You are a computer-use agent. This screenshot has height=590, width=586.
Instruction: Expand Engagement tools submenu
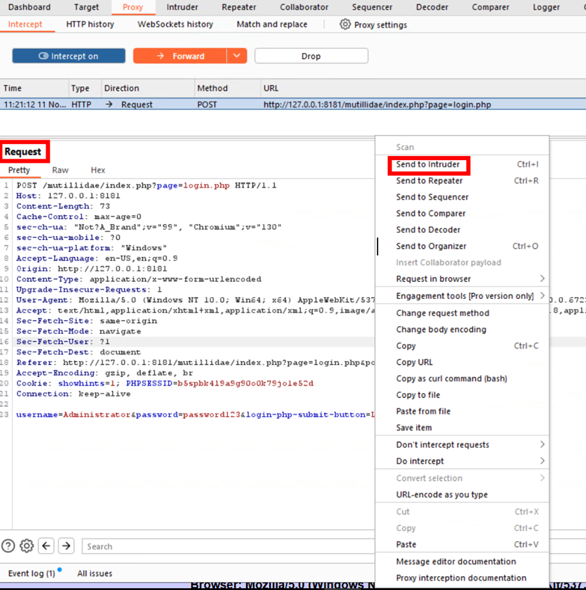click(542, 296)
